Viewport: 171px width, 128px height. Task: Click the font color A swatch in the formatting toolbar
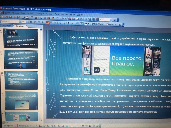(x=86, y=23)
